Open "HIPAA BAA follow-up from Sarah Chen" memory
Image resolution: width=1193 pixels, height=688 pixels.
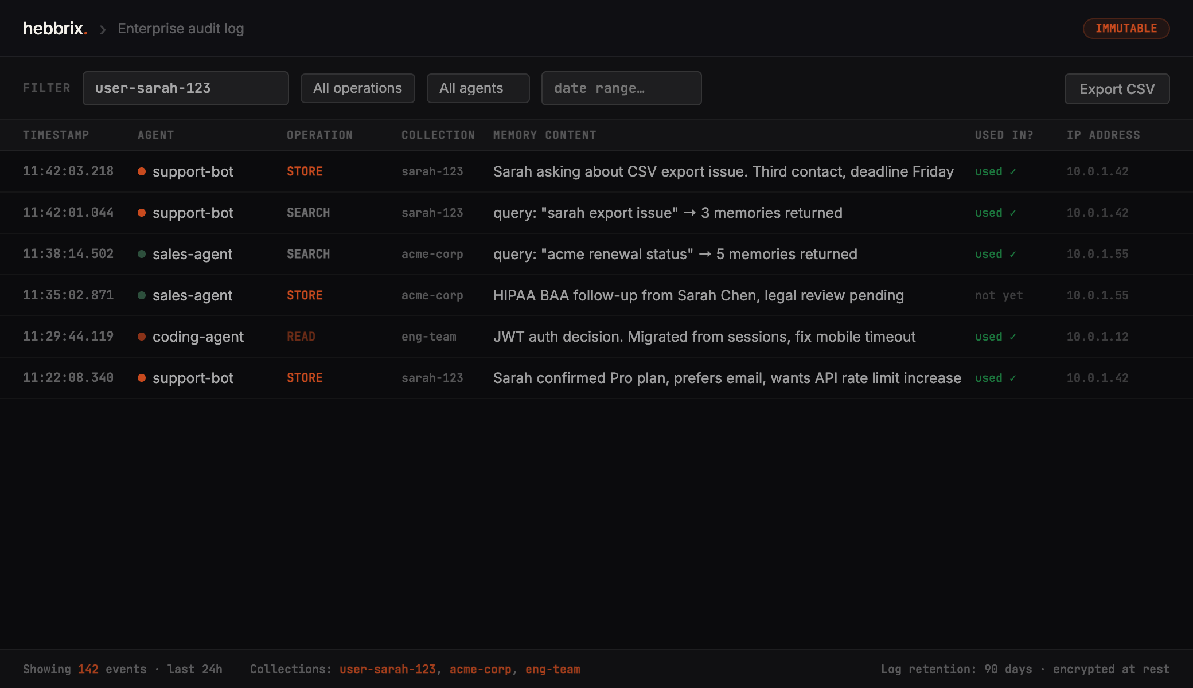(699, 295)
